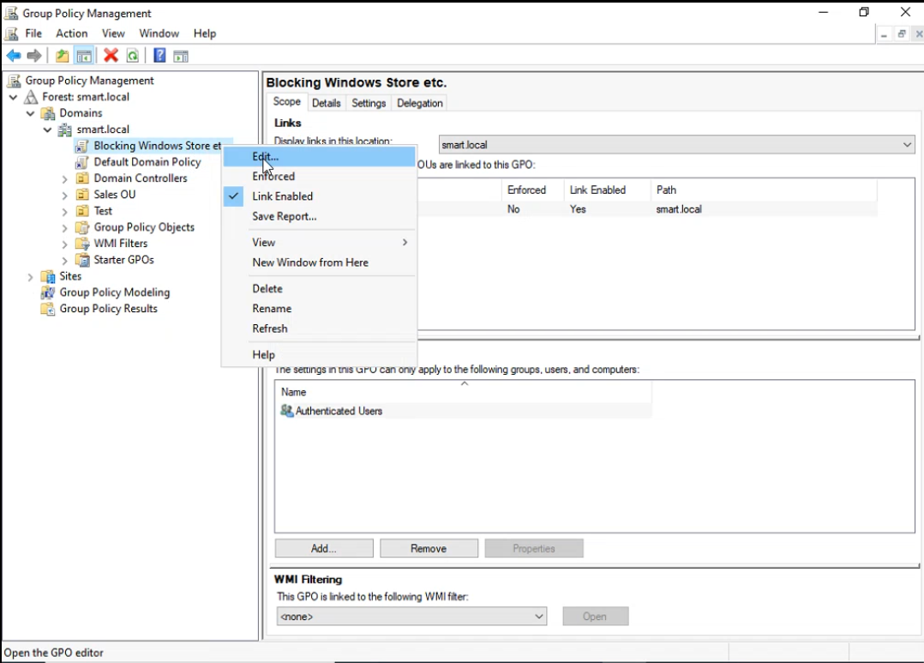Click the Group Policy Objects folder icon
This screenshot has height=663, width=924.
(x=82, y=227)
